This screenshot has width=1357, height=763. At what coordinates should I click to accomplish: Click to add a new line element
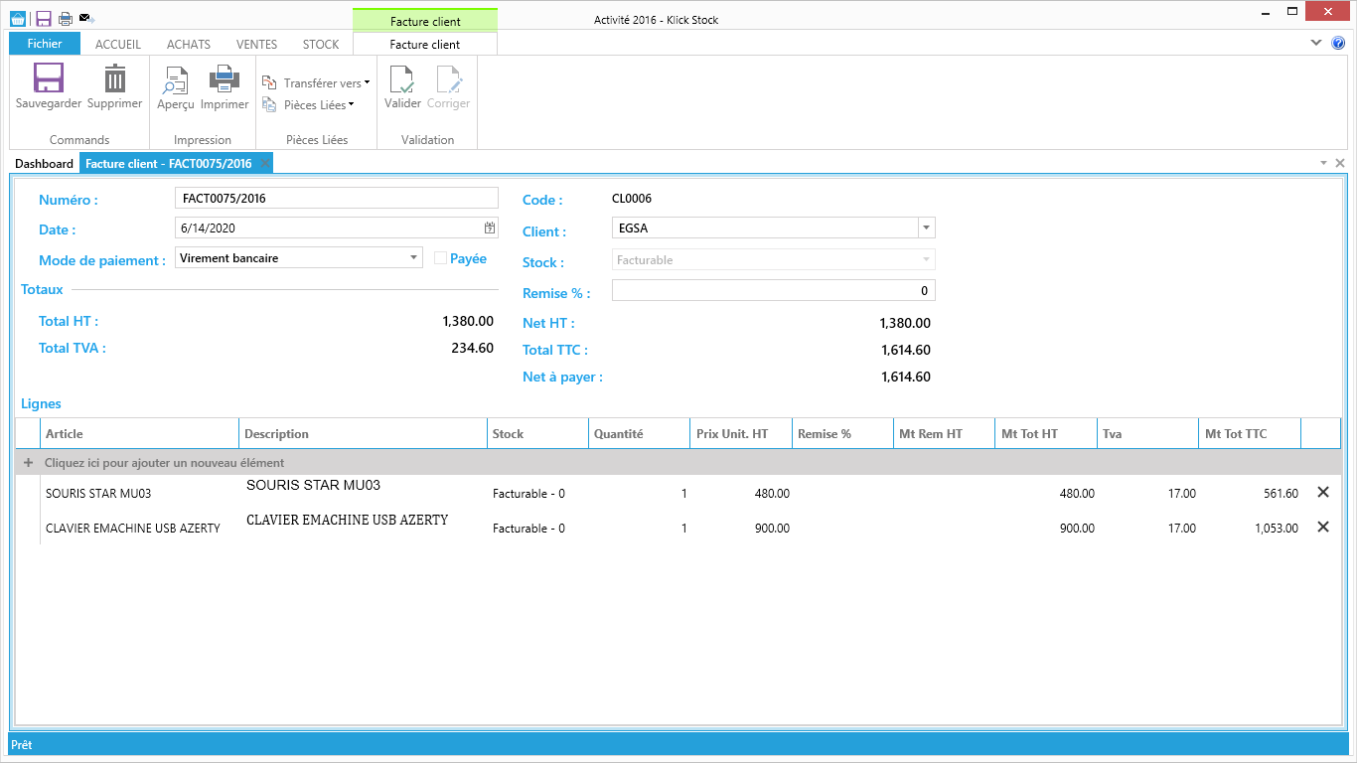pos(164,463)
